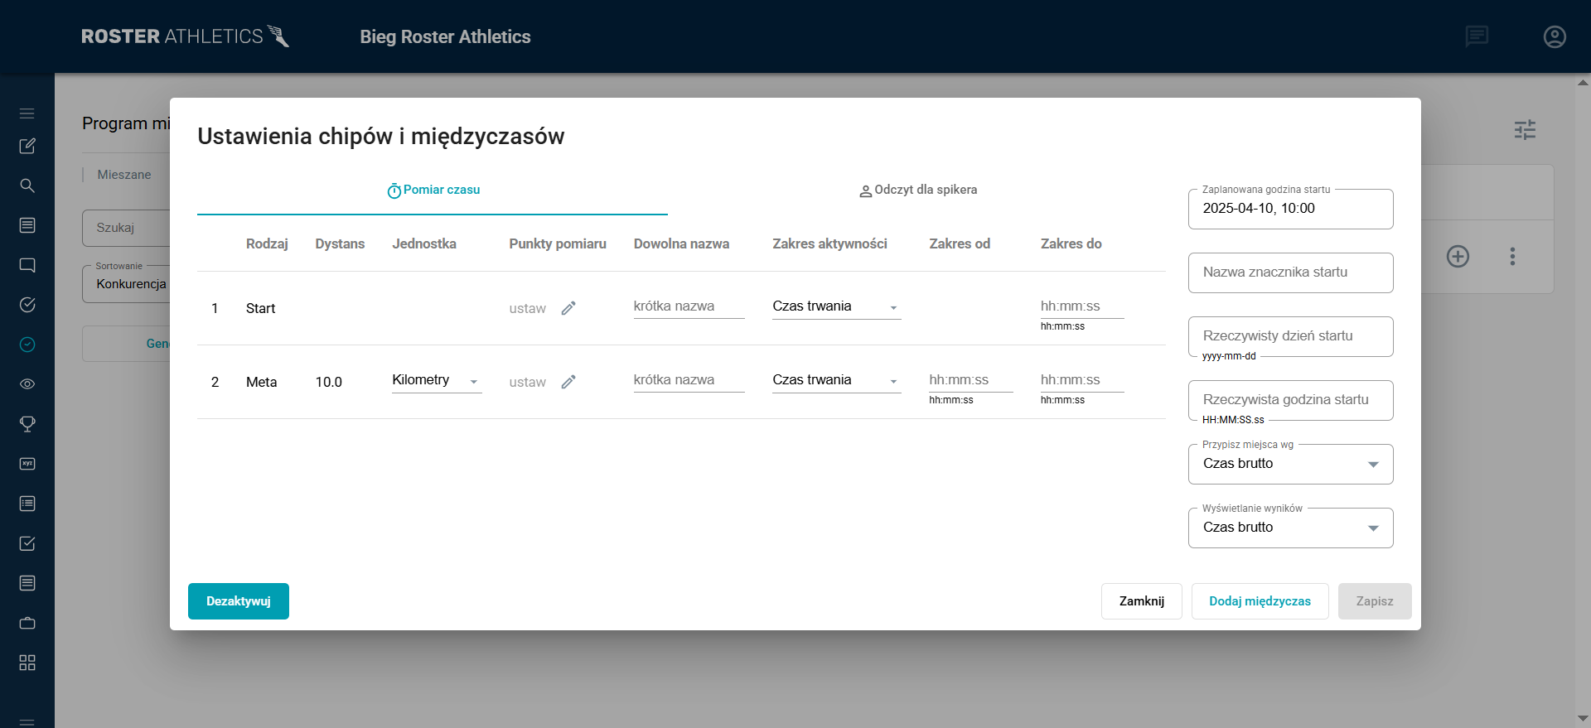
Task: Click the page scrollbar up arrow
Action: coord(1583,83)
